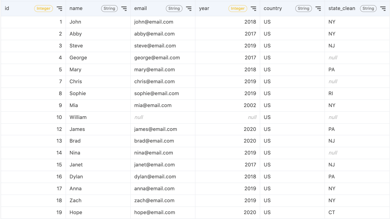Viewport: 390px width, 219px height.
Task: Open the email column filter menu icon
Action: (x=189, y=9)
